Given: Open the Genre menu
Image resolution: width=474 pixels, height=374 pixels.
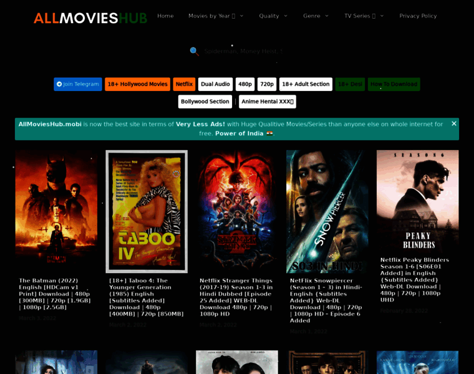Looking at the screenshot, I should (x=312, y=16).
